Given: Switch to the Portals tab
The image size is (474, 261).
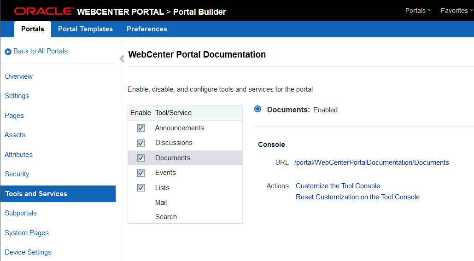Looking at the screenshot, I should [33, 29].
